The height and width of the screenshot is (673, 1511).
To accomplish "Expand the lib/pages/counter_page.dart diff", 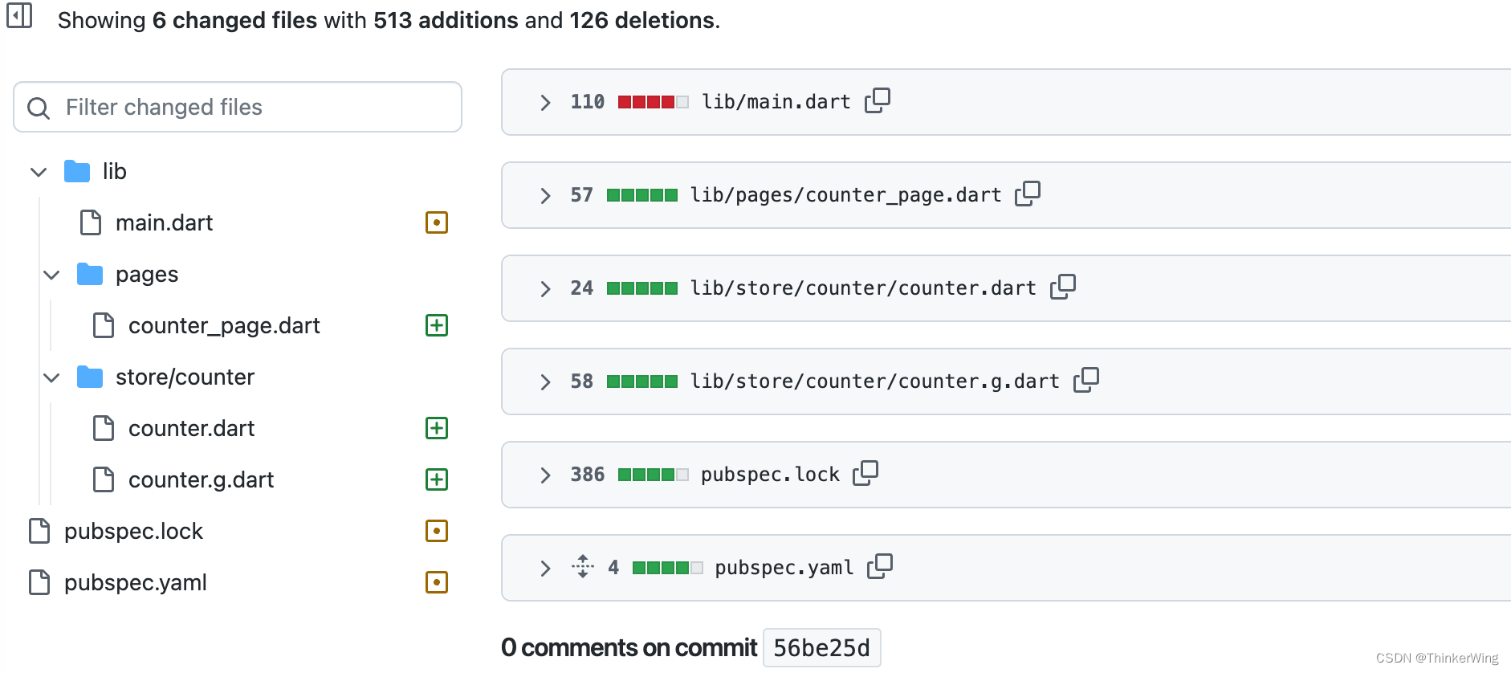I will pos(545,195).
